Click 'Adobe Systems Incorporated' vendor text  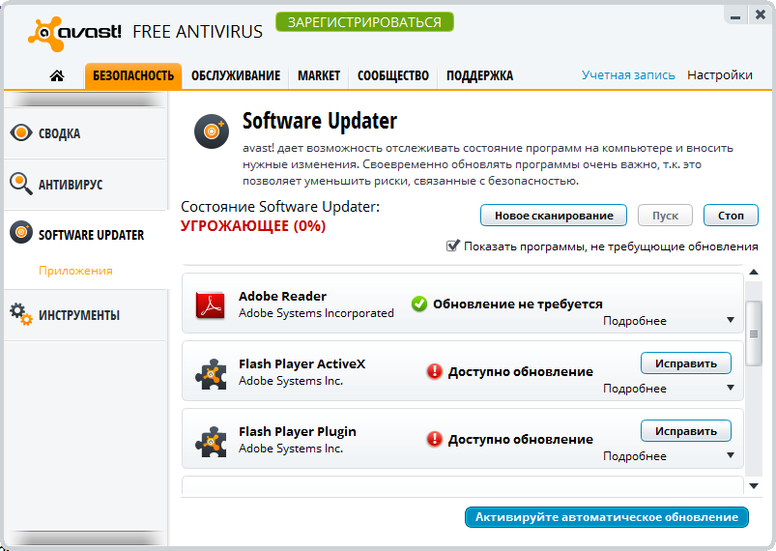pos(316,313)
